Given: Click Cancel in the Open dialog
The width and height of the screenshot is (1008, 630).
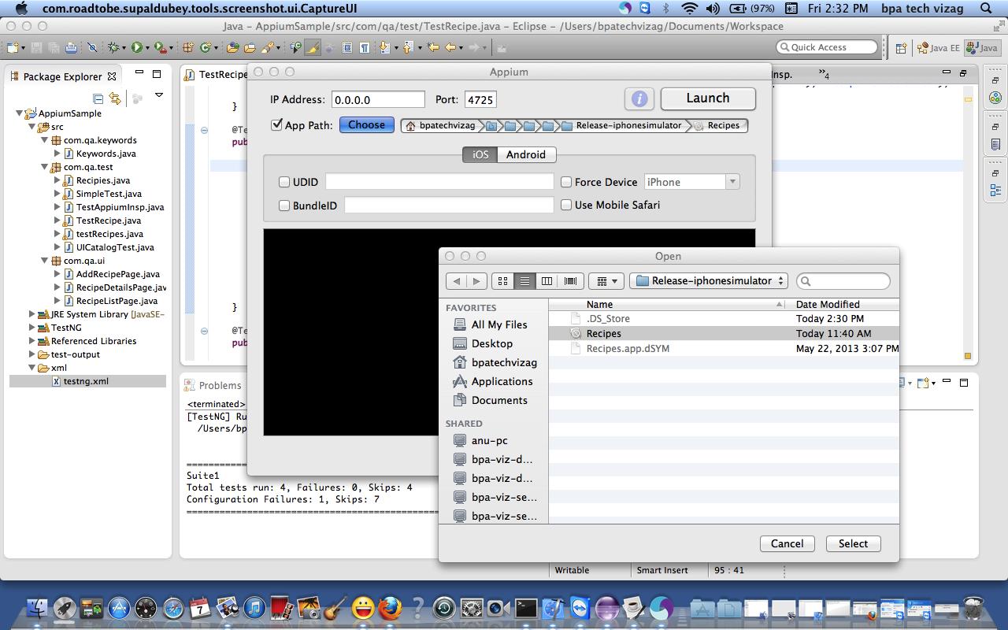Looking at the screenshot, I should point(787,543).
